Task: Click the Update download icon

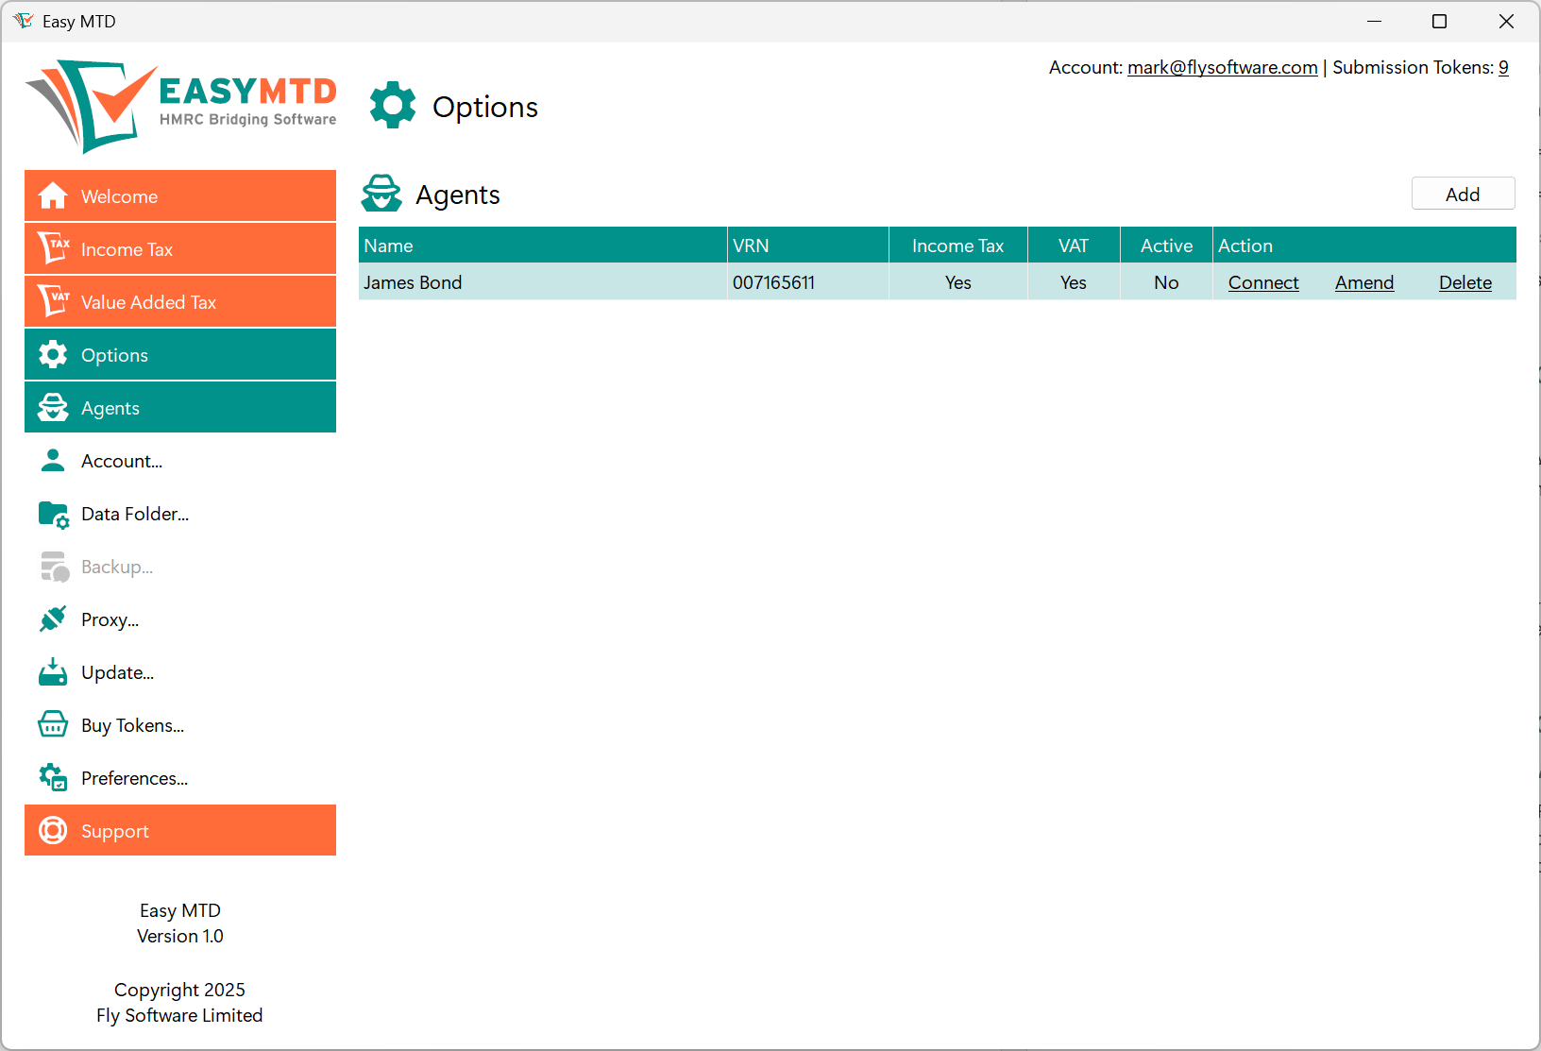Action: 53,671
